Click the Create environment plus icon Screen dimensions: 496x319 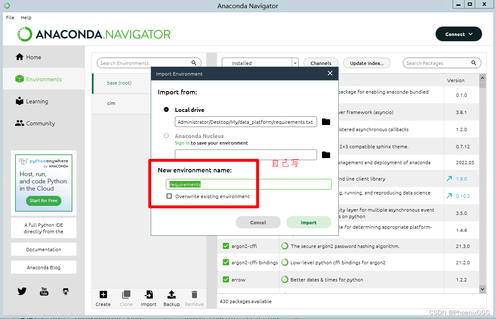point(103,294)
